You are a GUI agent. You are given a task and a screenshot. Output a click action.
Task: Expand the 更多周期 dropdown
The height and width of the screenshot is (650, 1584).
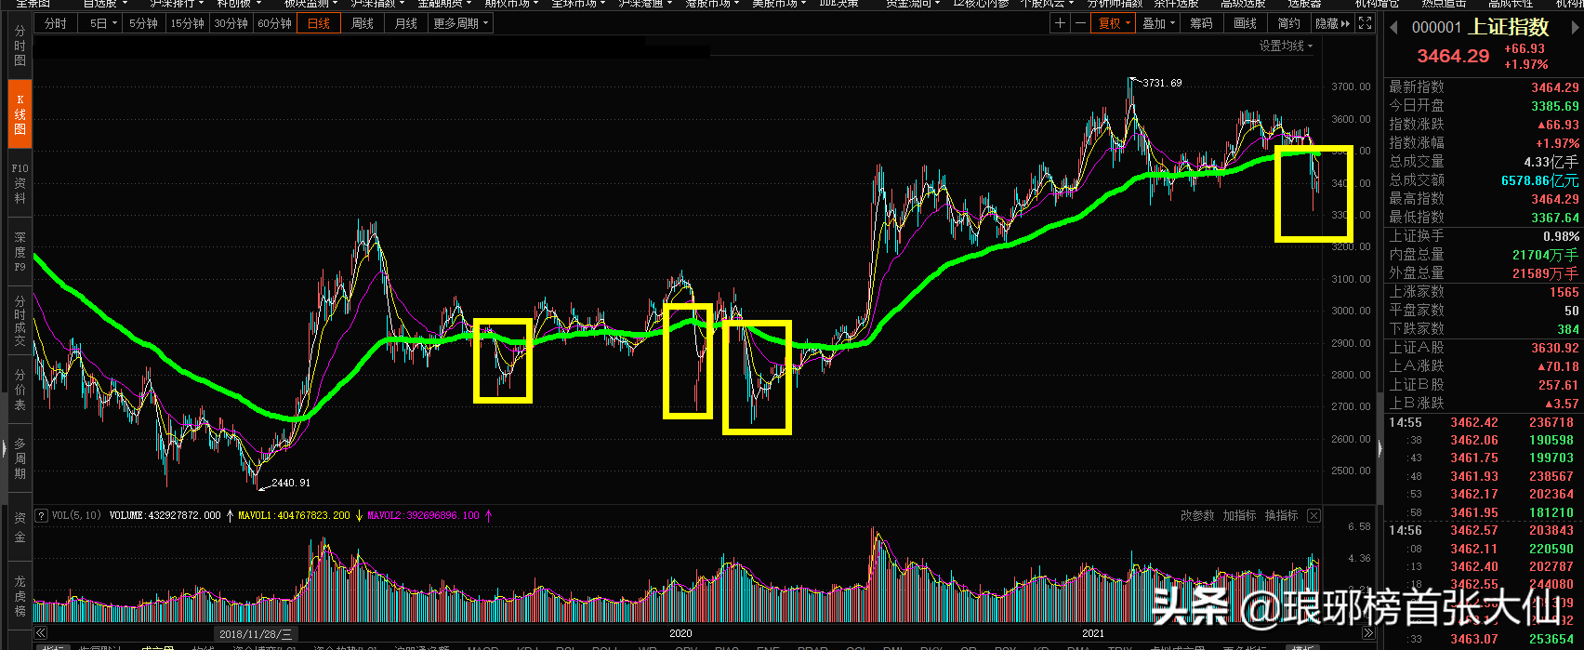pyautogui.click(x=460, y=23)
